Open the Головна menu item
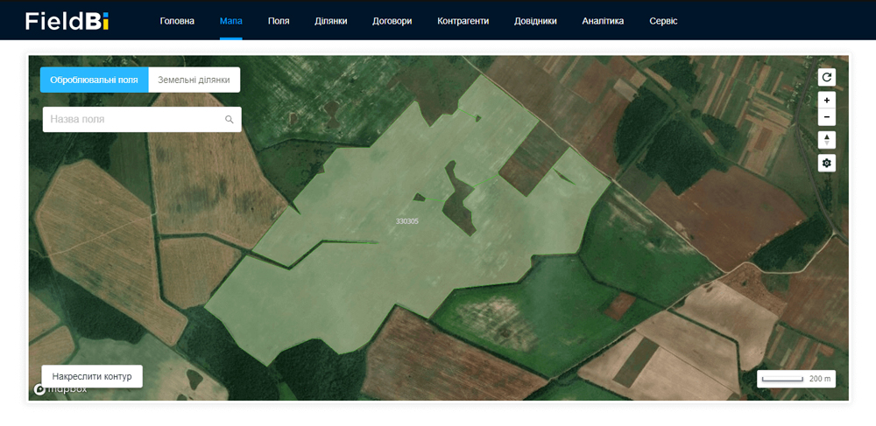Viewport: 876px width, 426px height. [177, 21]
